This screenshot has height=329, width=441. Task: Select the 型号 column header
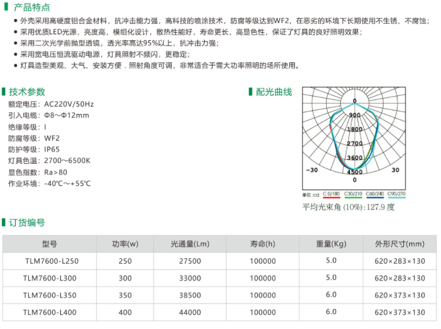click(50, 244)
